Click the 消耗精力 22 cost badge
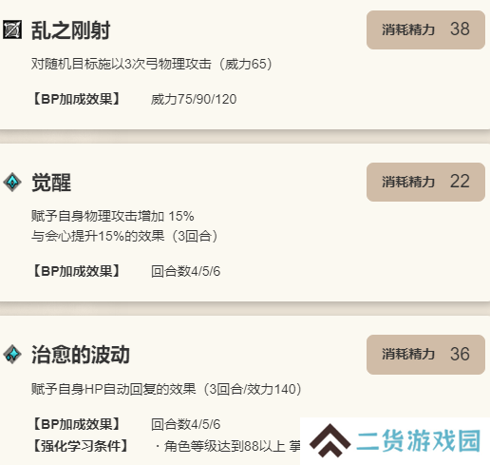Image resolution: width=490 pixels, height=465 pixels. coord(425,183)
